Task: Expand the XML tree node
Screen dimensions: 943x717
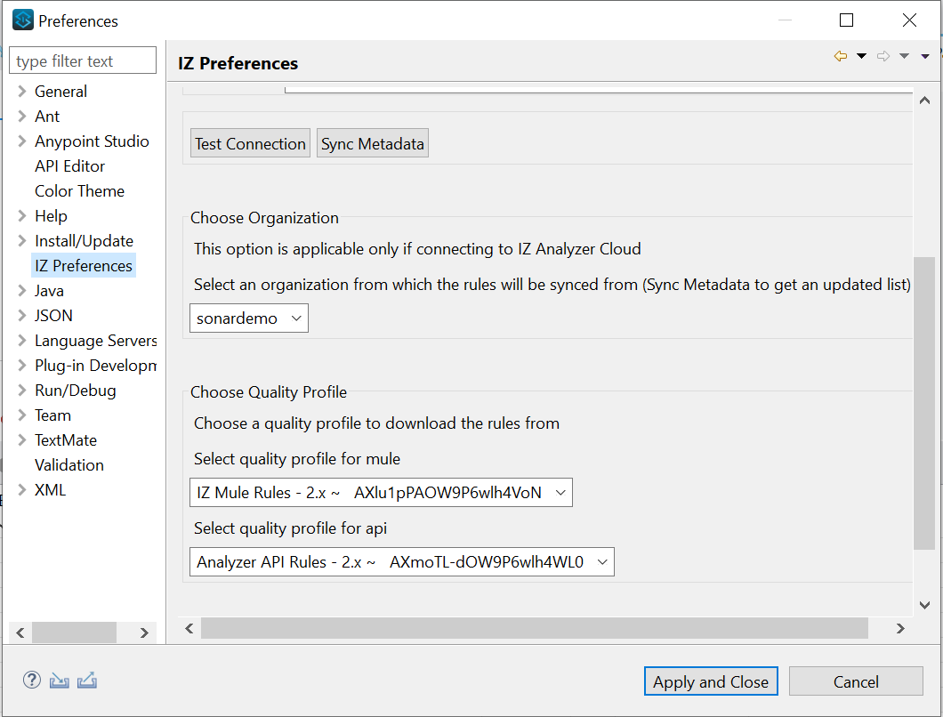Action: coord(22,489)
